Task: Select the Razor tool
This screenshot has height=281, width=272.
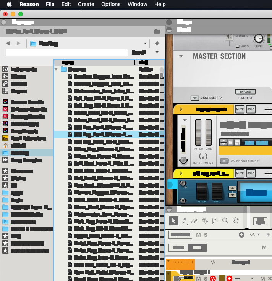Action: (x=205, y=221)
